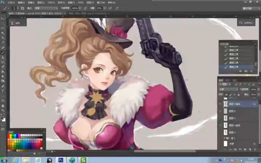Create a new layer group
This screenshot has width=261, height=163.
coord(245,149)
